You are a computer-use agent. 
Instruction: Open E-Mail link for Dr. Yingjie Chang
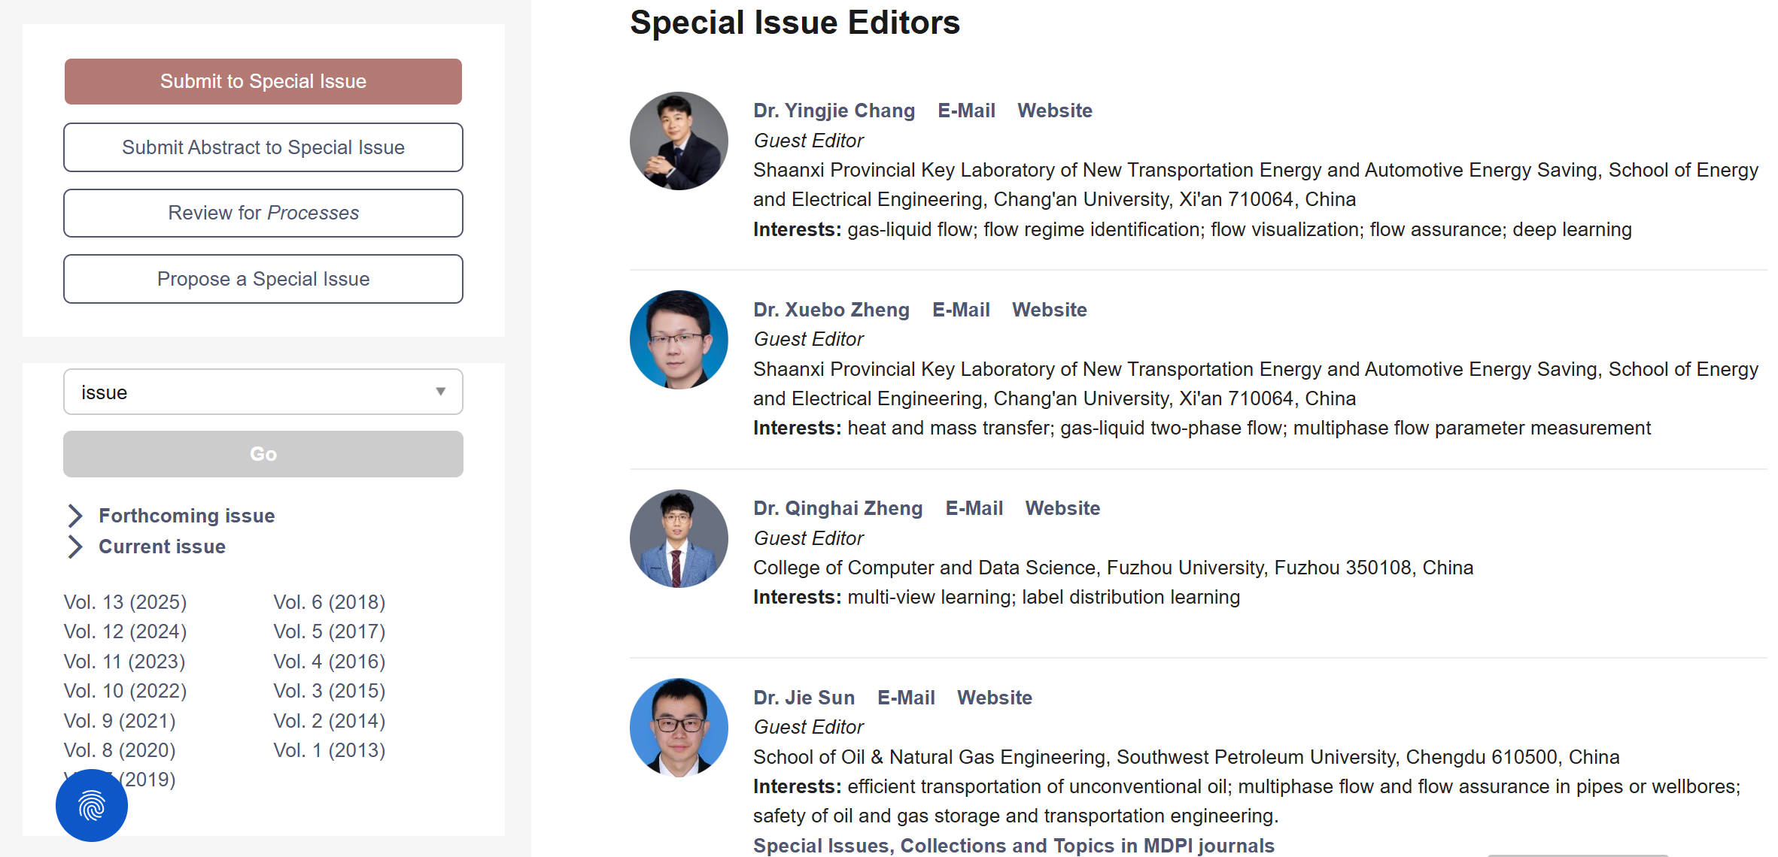(x=966, y=111)
